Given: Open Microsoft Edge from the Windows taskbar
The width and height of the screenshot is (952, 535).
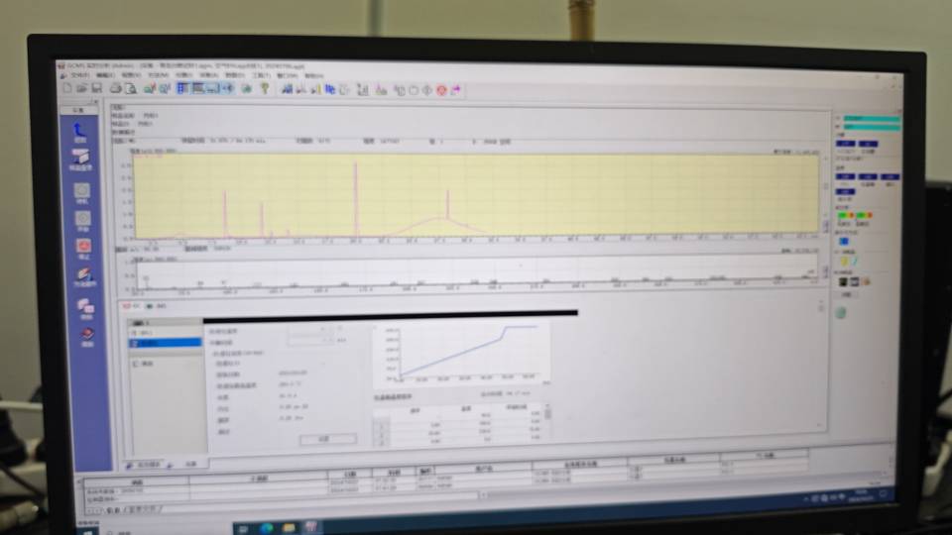Looking at the screenshot, I should pos(268,527).
